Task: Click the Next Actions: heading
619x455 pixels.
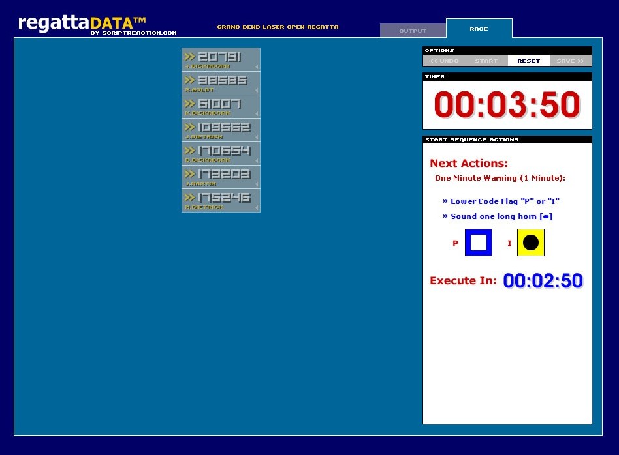Action: point(469,163)
